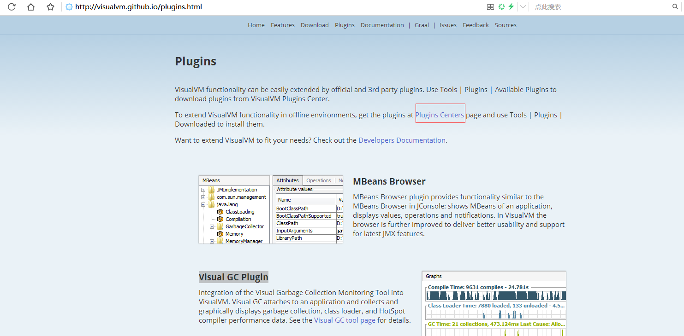Bookmark this page with the star icon

50,7
